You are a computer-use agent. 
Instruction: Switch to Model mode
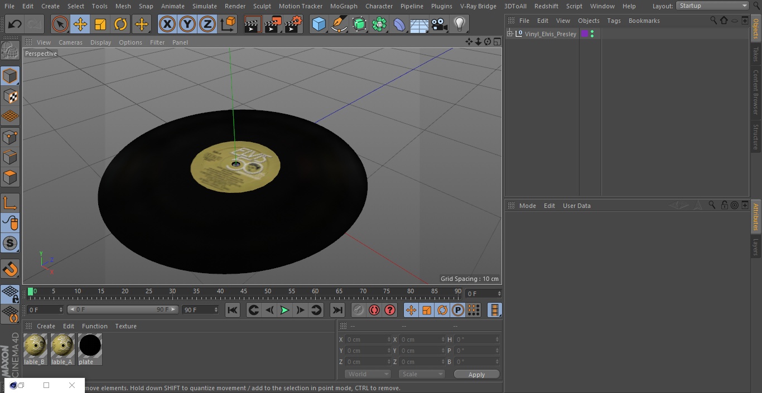(x=10, y=76)
